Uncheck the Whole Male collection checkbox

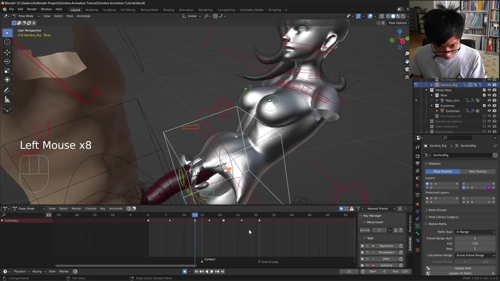tap(484, 90)
